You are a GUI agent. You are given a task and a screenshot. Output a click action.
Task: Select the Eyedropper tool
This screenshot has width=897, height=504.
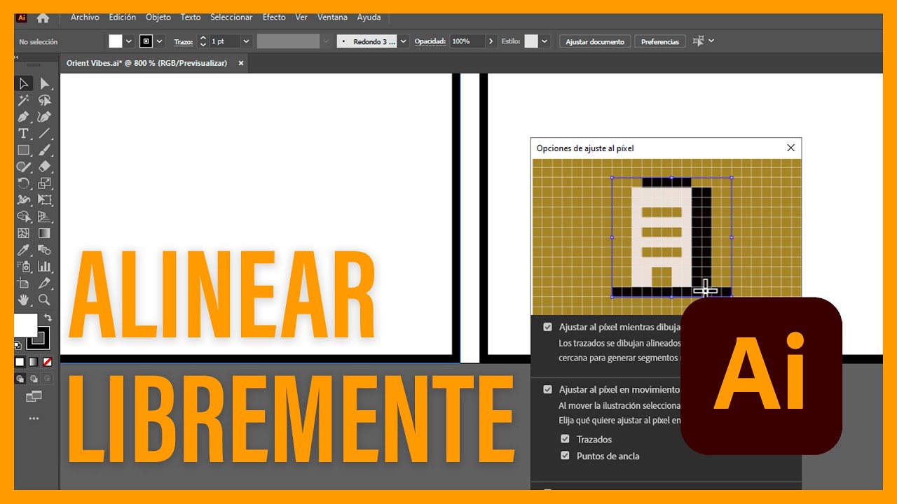pyautogui.click(x=24, y=250)
